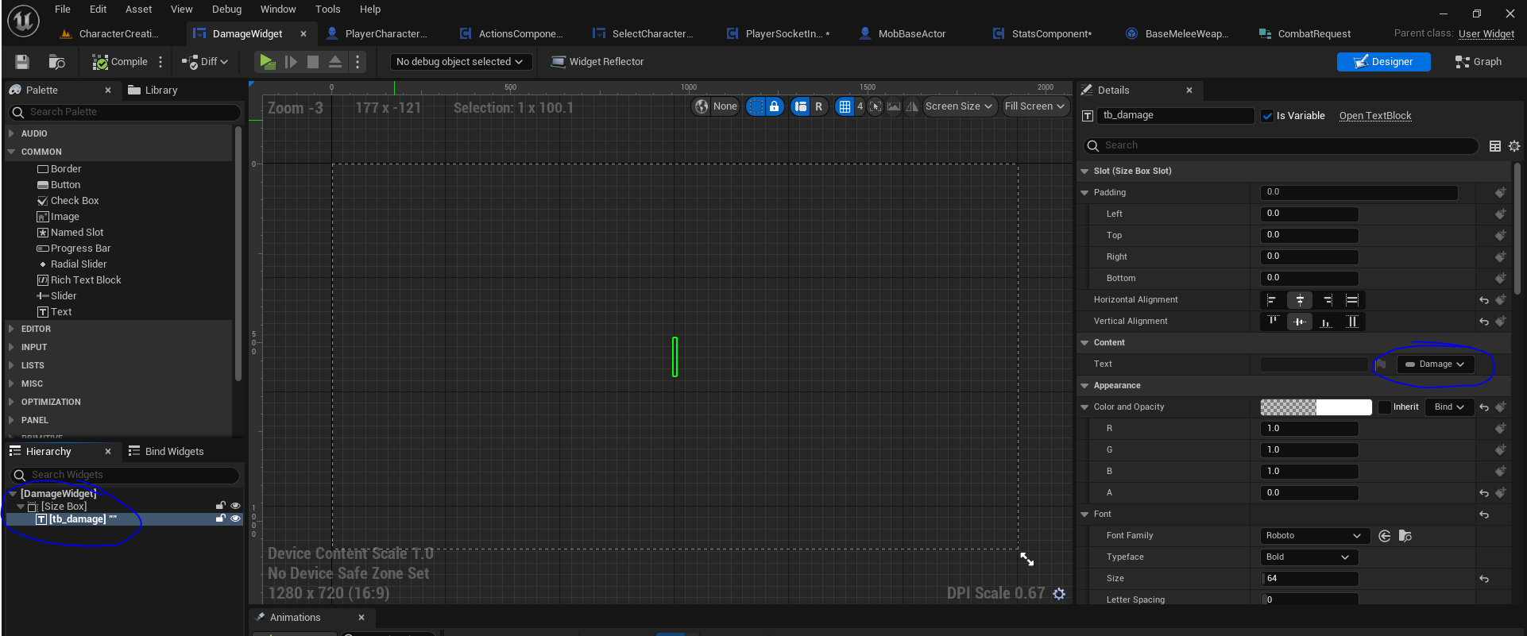Click the flip mirror icon in viewport
The height and width of the screenshot is (636, 1527).
coord(912,106)
